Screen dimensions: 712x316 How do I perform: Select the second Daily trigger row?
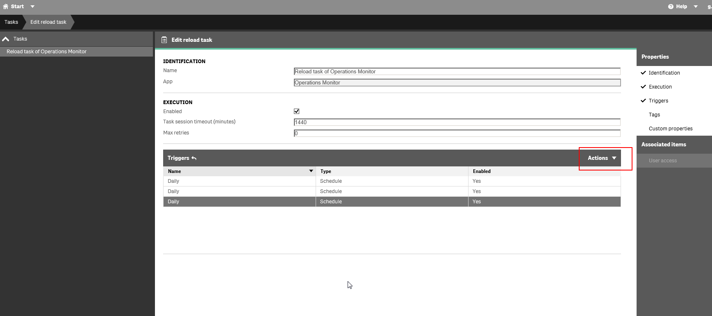(x=392, y=191)
